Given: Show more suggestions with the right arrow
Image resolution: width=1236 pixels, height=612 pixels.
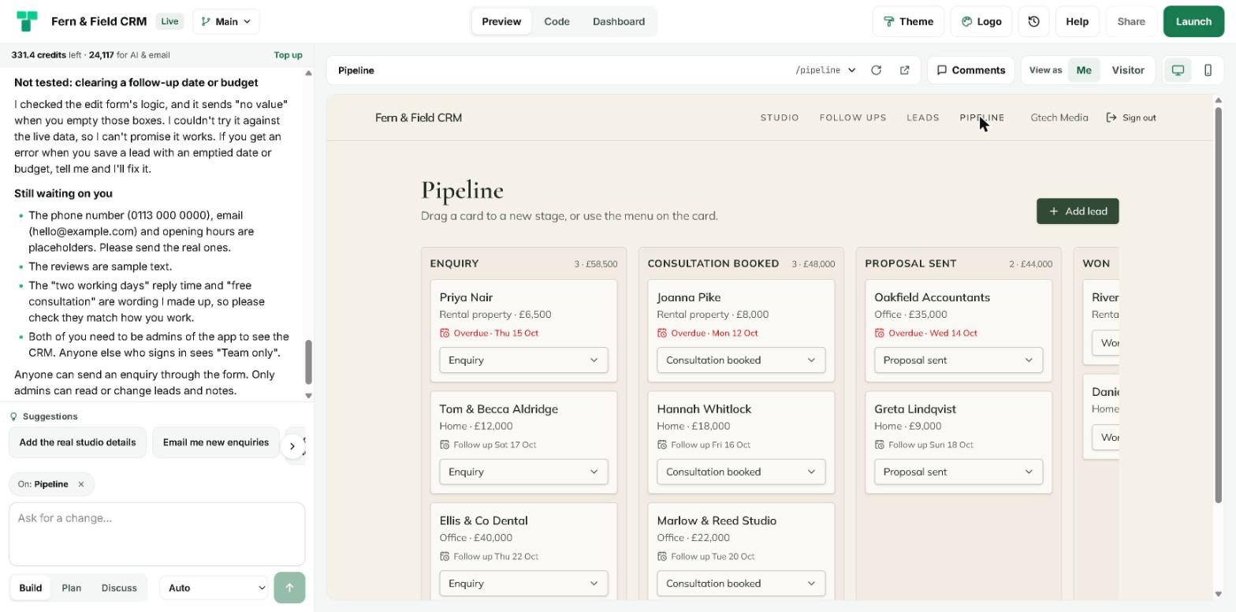Looking at the screenshot, I should (x=292, y=446).
